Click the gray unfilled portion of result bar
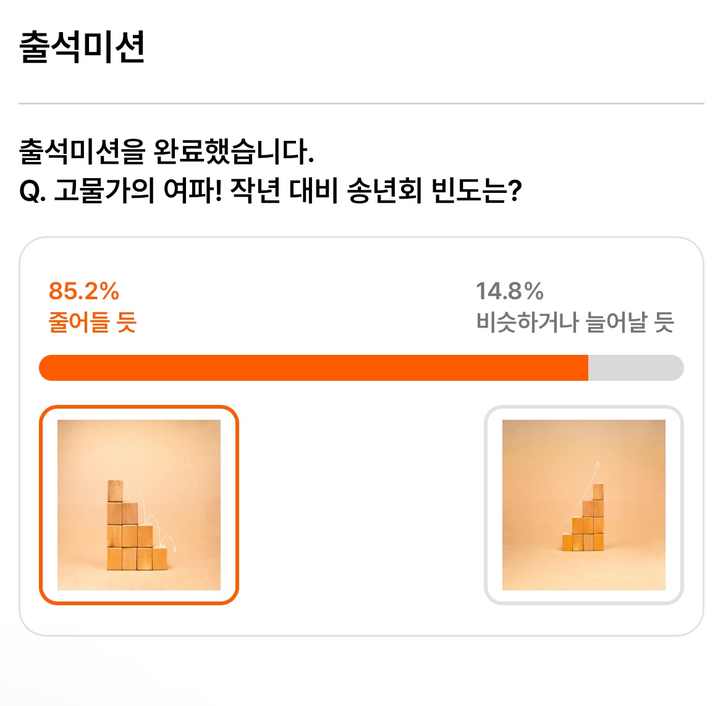Screen dimensions: 723x706 [636, 368]
